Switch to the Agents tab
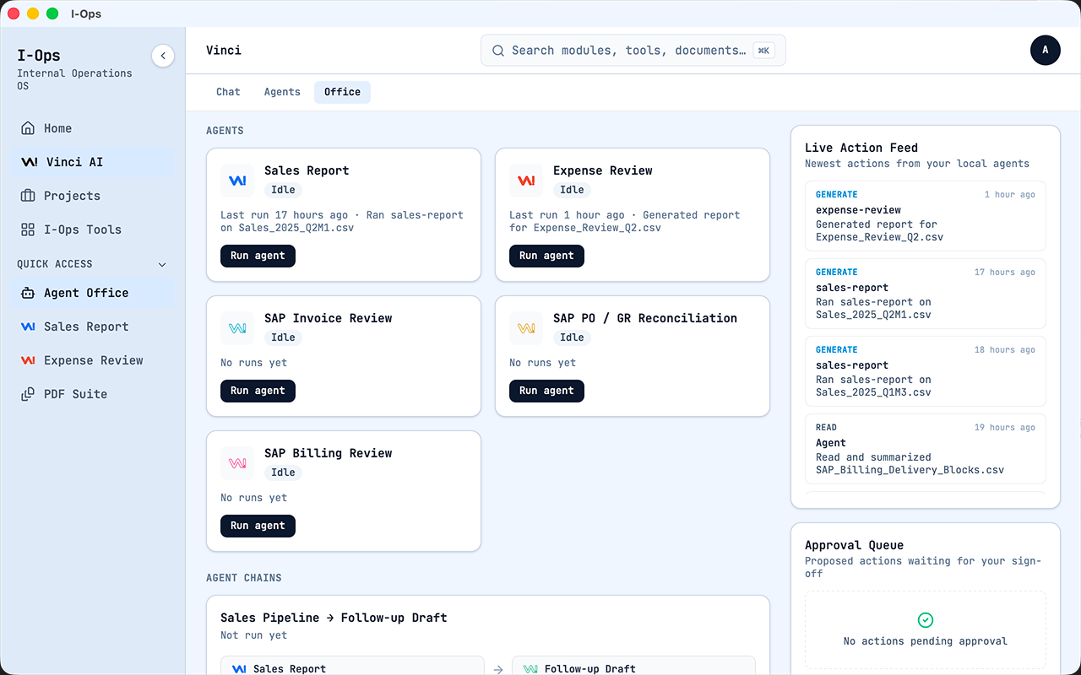1081x675 pixels. click(x=282, y=92)
